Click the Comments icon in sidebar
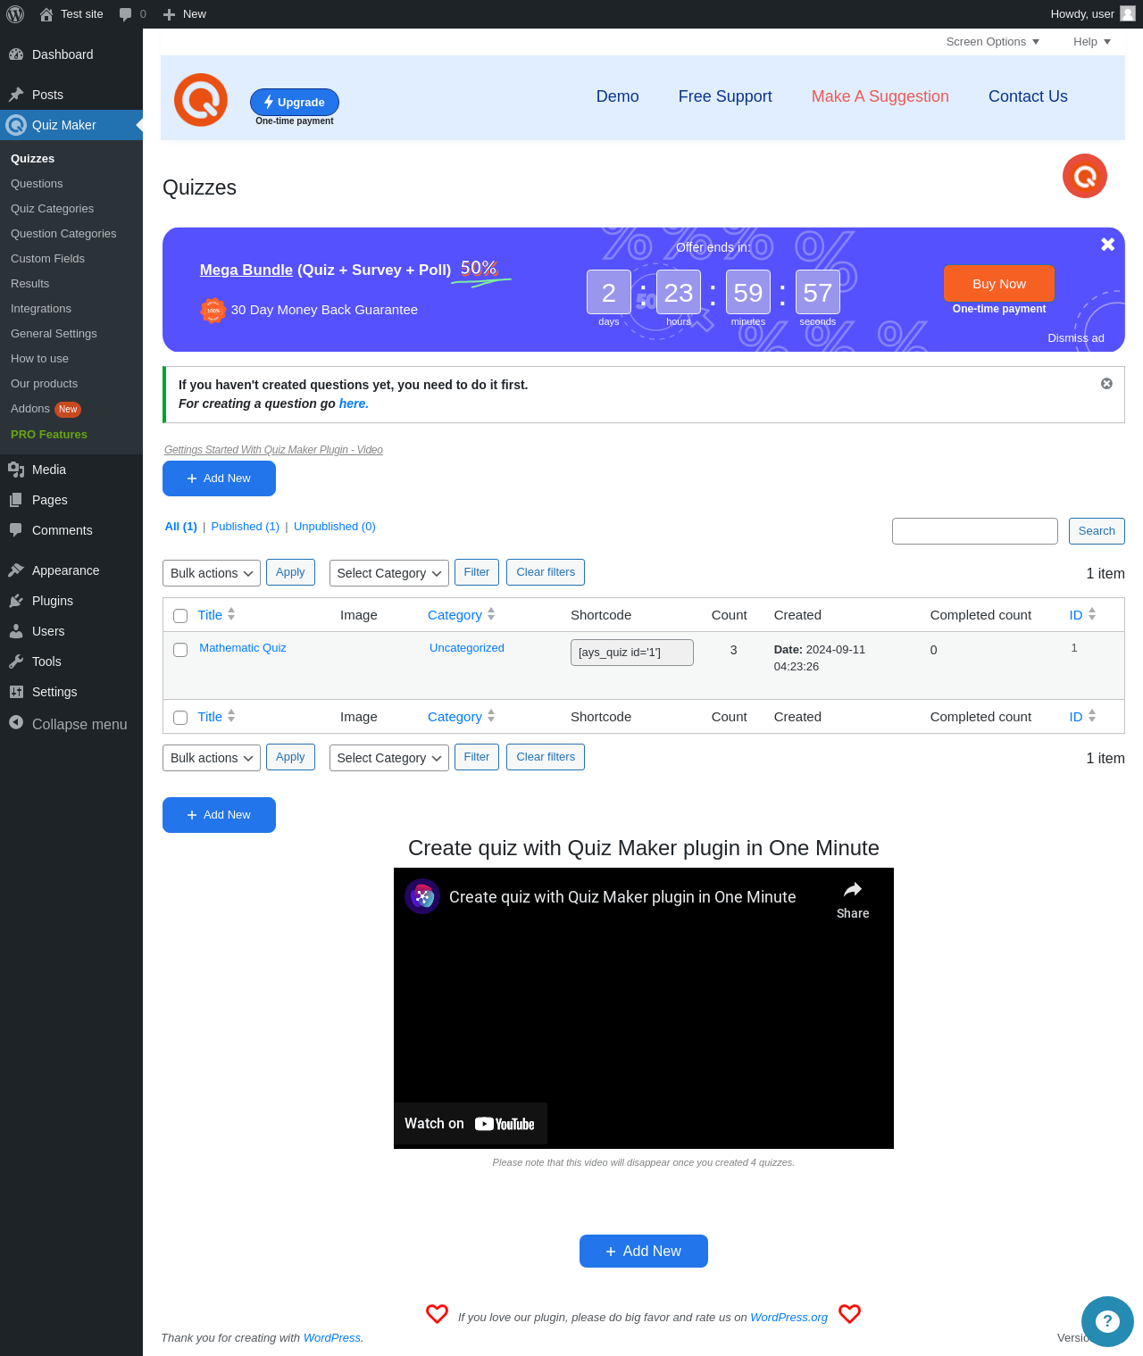 [x=16, y=530]
